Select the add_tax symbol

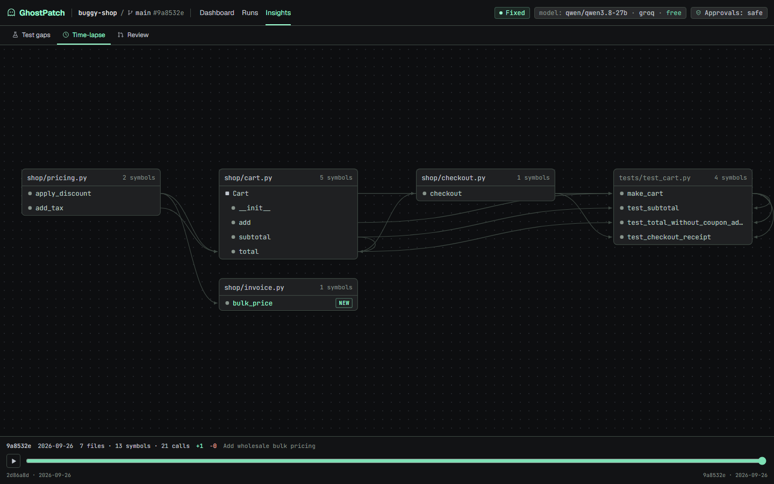(91, 208)
